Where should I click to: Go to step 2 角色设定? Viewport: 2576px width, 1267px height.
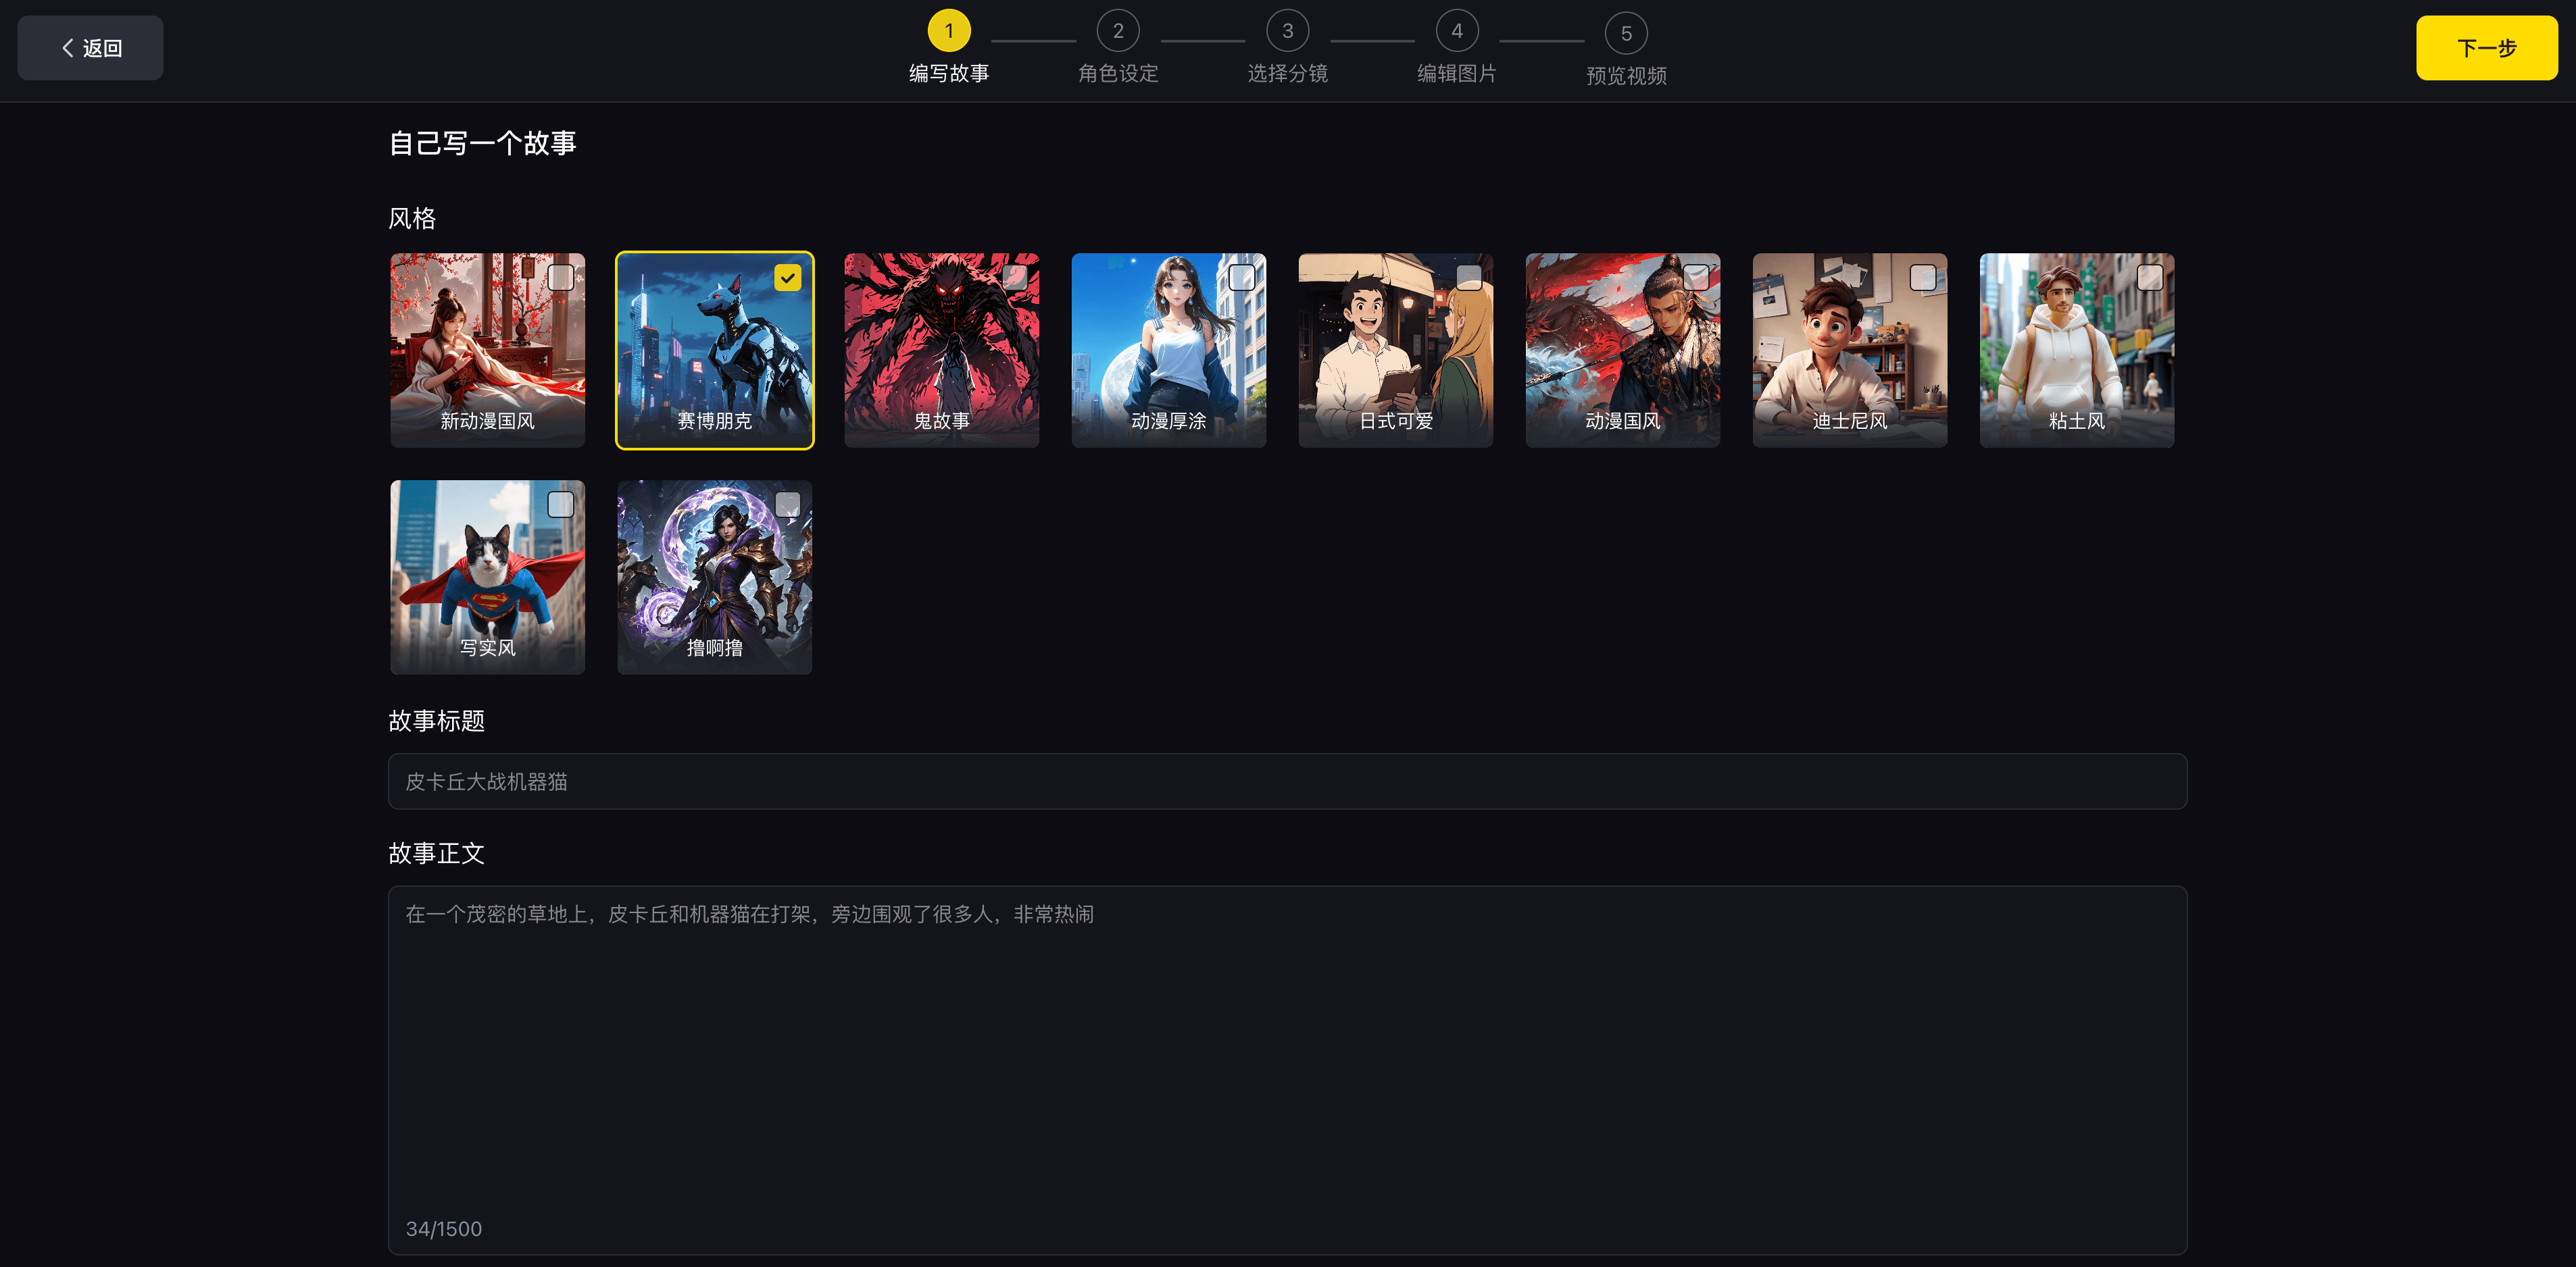(x=1117, y=31)
